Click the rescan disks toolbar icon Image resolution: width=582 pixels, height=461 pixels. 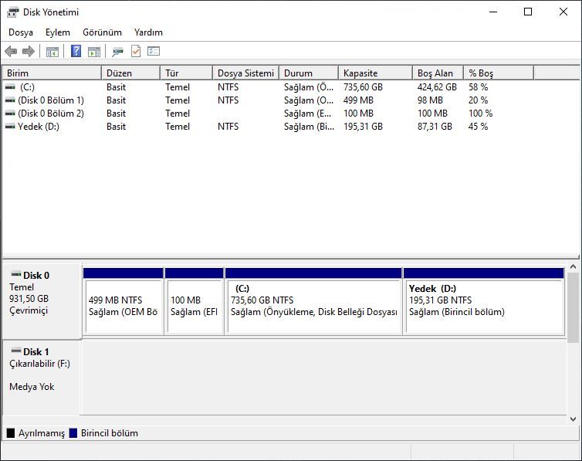click(117, 52)
